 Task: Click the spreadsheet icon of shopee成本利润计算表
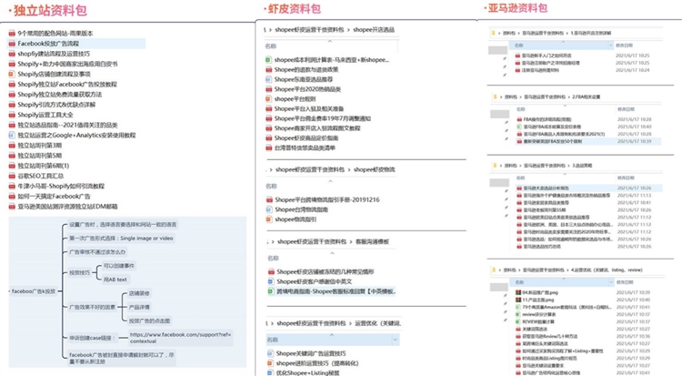coord(269,60)
